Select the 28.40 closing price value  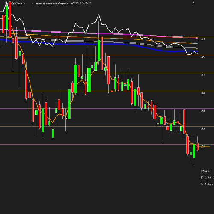pos(205,171)
